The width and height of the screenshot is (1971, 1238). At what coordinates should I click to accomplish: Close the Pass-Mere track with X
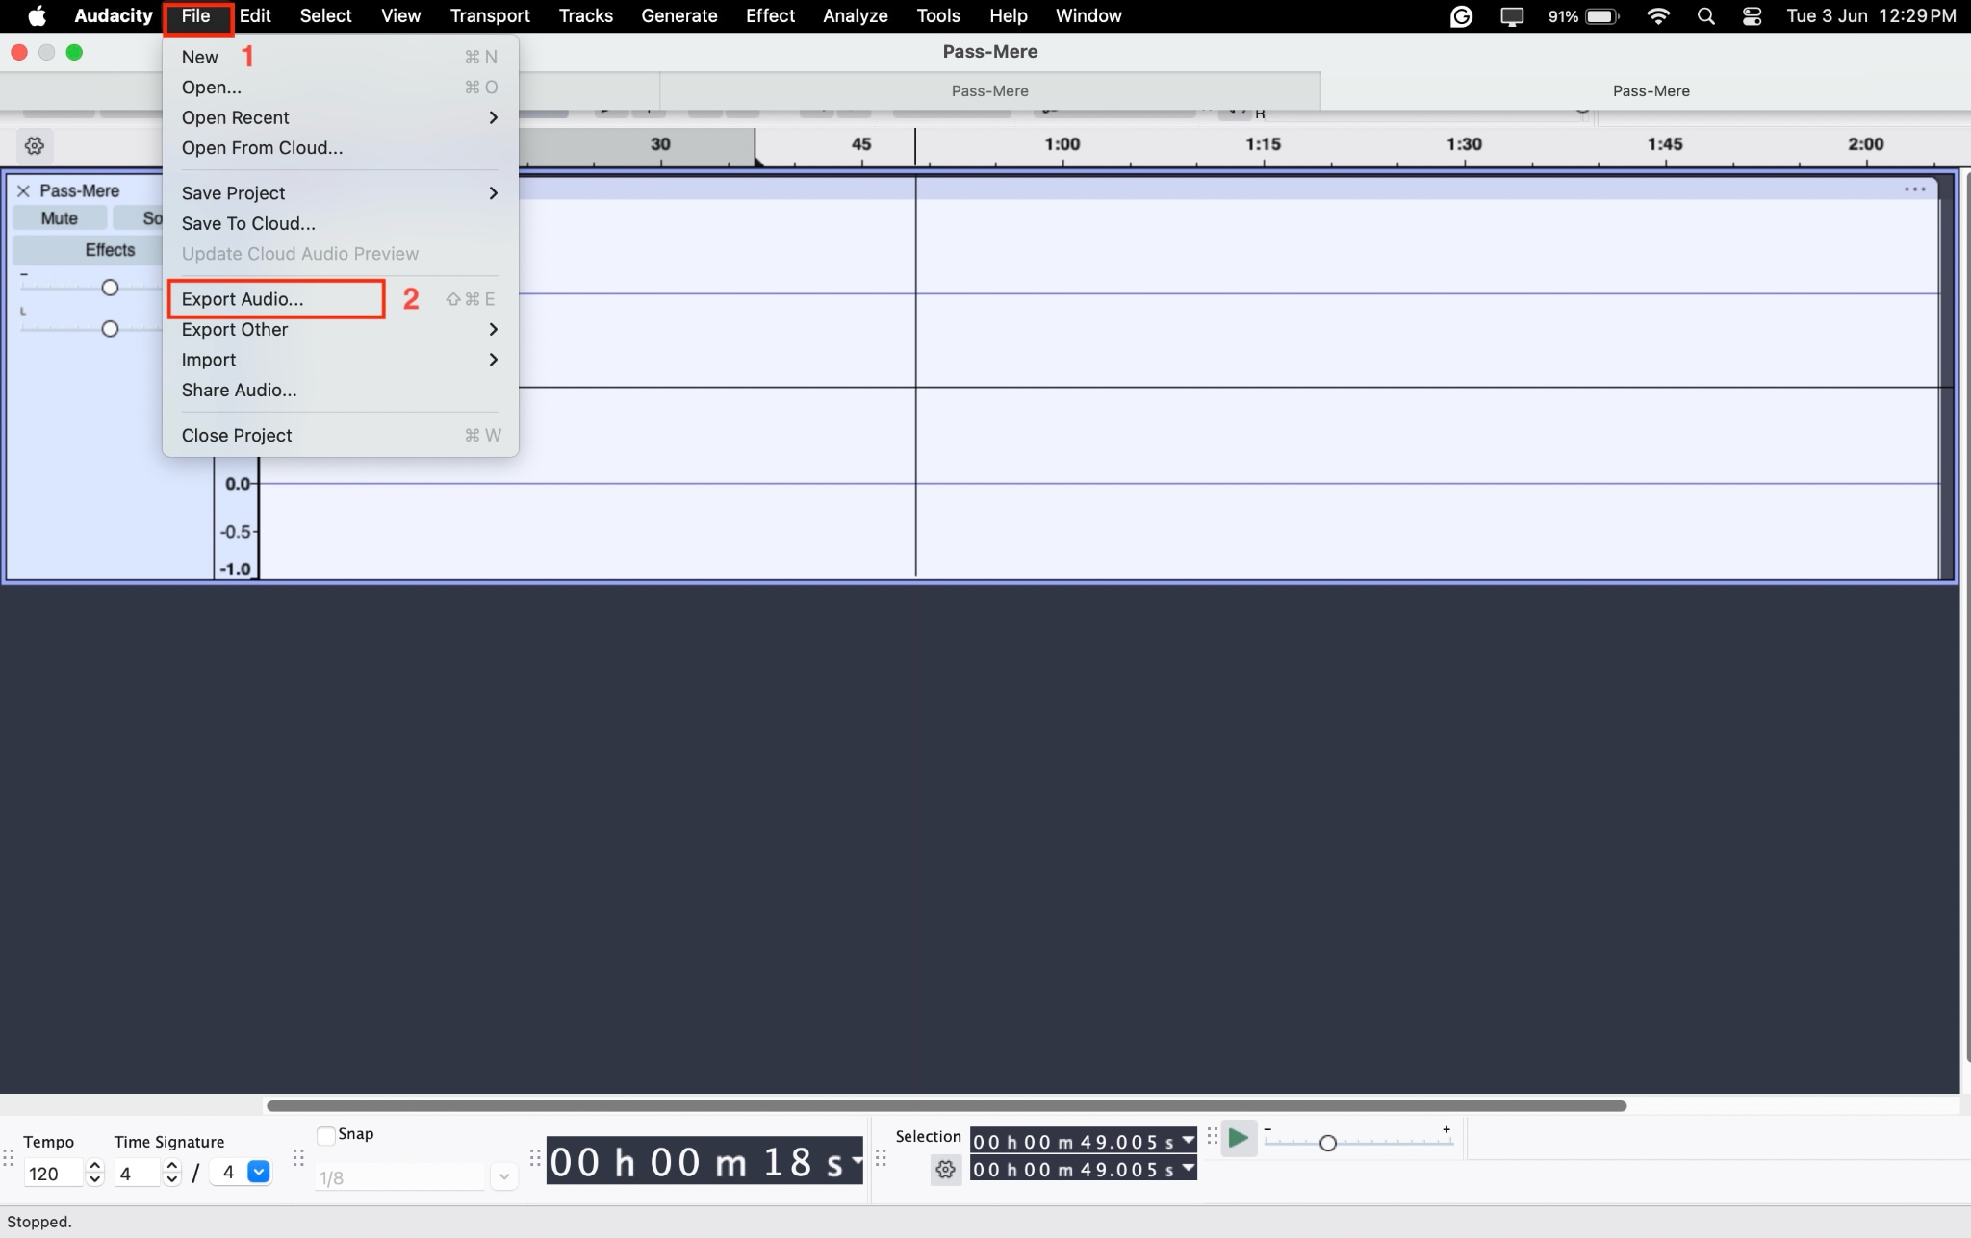(x=24, y=190)
